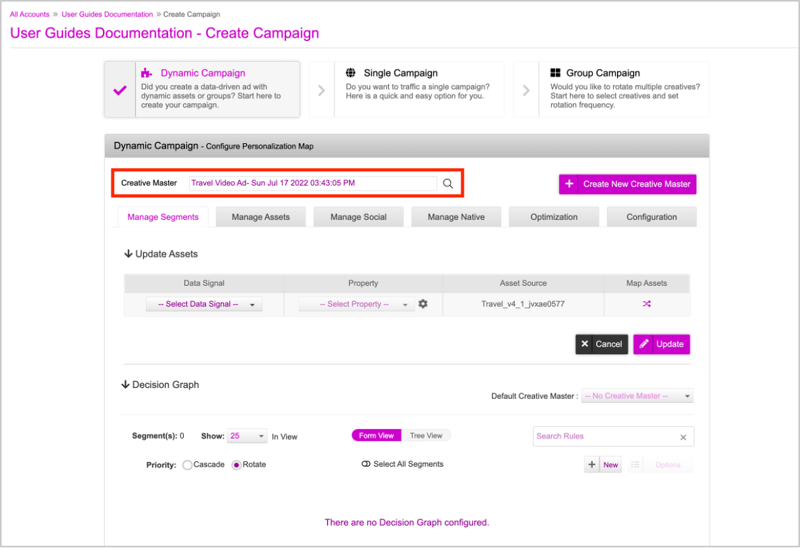Go to All Accounts breadcrumb link
Image resolution: width=800 pixels, height=548 pixels.
point(29,14)
